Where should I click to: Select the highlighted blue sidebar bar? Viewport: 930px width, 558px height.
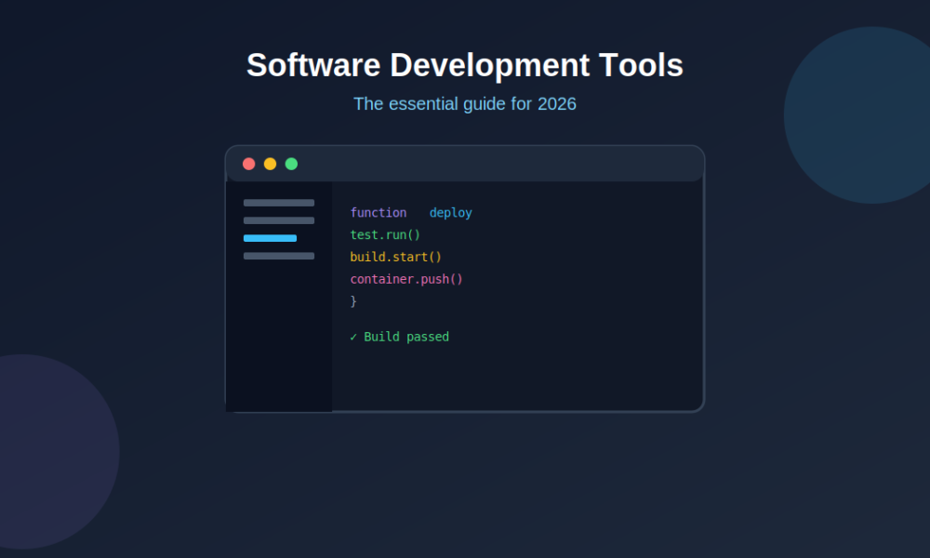pyautogui.click(x=270, y=238)
